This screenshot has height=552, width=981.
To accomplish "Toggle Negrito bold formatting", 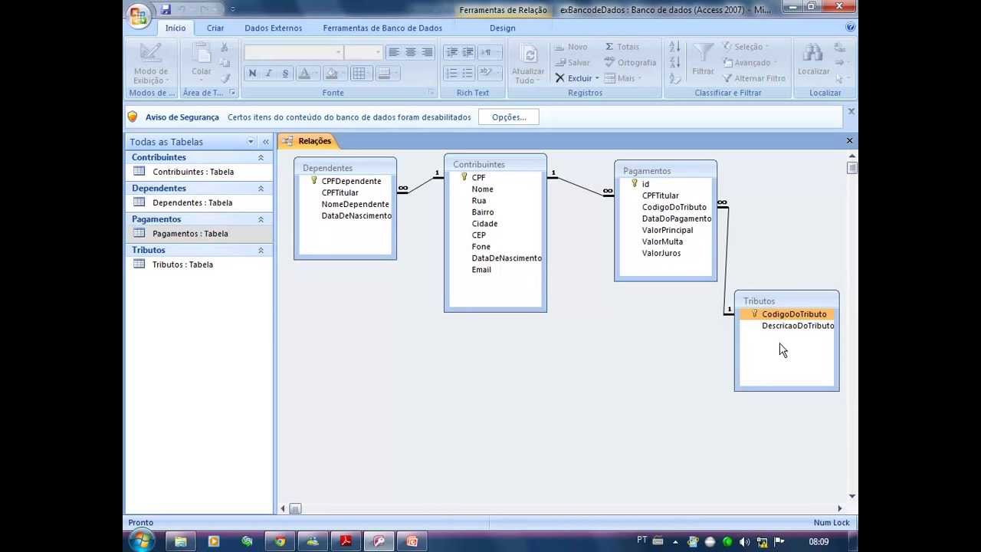I will 252,74.
